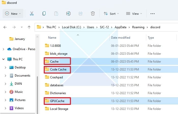The width and height of the screenshot is (178, 114).
Task: Expand the Videos tree node
Action: 5,108
